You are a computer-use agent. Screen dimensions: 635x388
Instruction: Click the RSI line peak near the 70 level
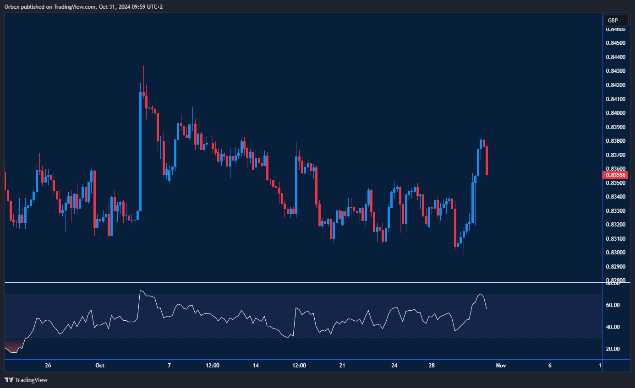tap(480, 294)
